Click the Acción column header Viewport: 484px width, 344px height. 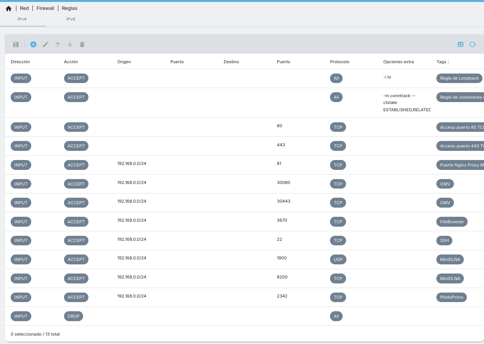(x=71, y=62)
